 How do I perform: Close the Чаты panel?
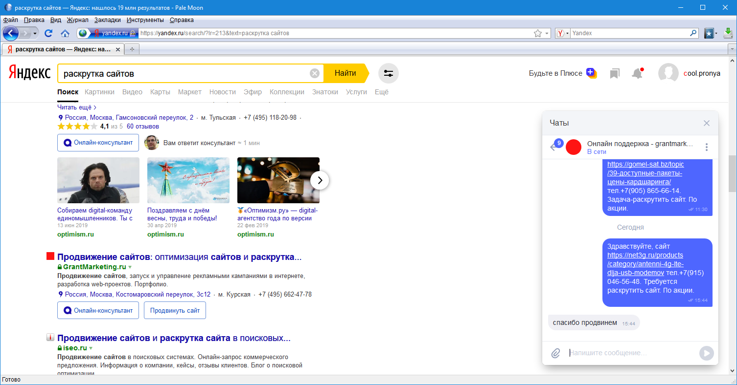coord(707,123)
